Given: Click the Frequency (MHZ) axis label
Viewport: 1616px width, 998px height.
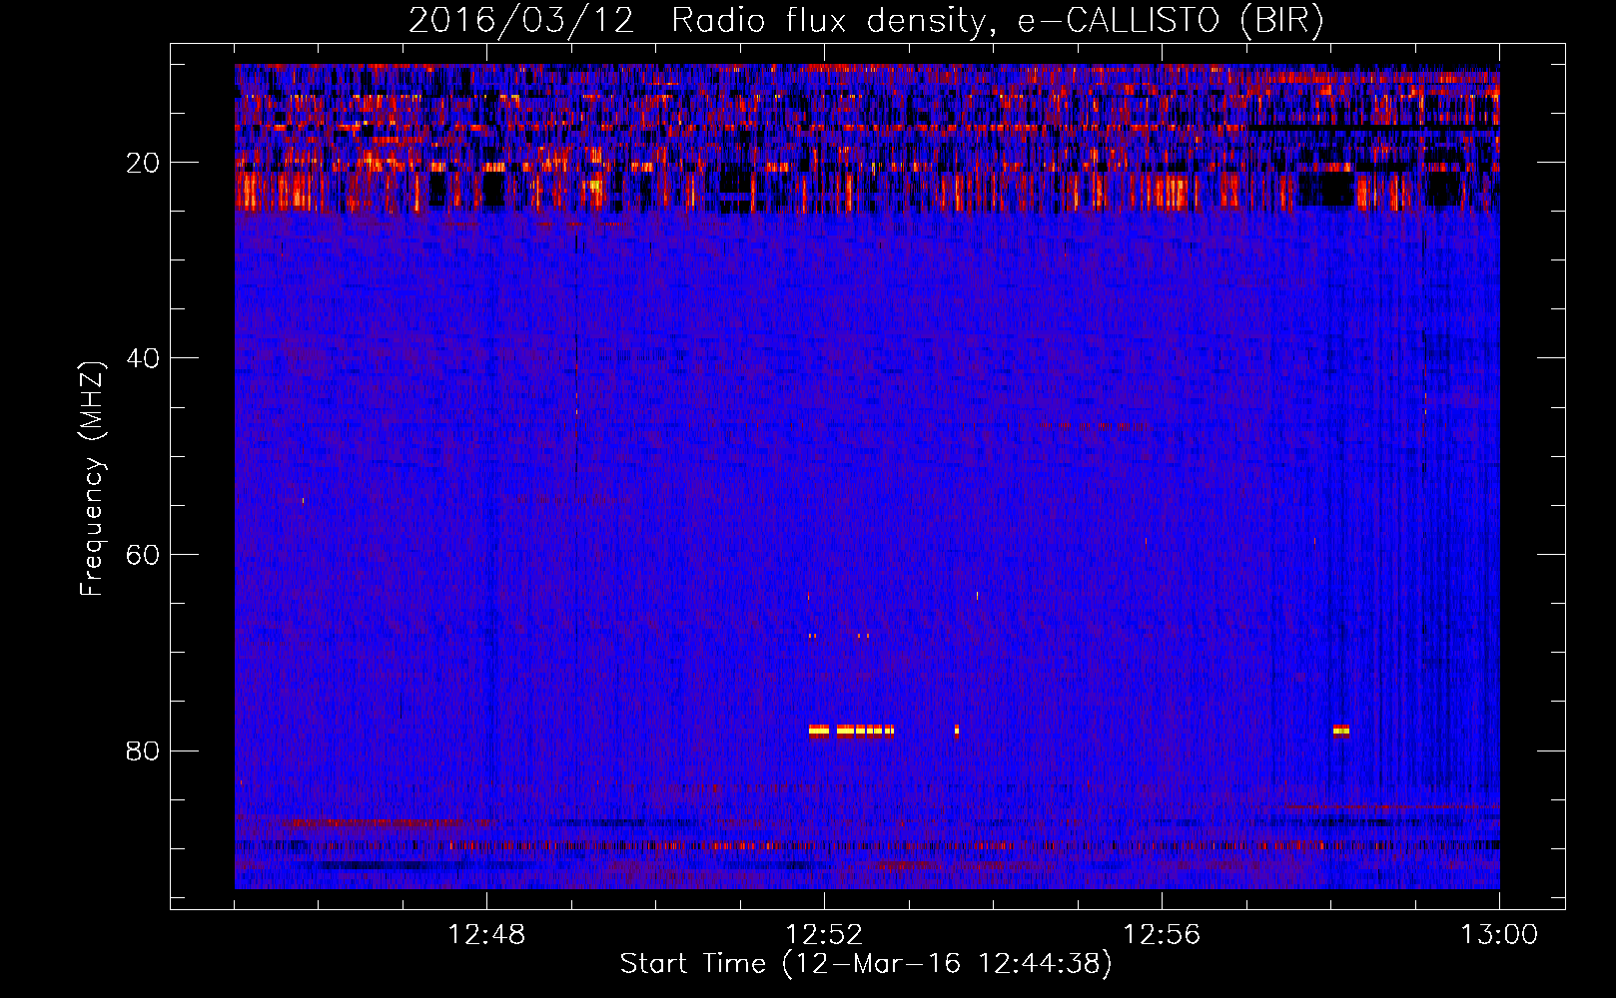Looking at the screenshot, I should coord(92,479).
